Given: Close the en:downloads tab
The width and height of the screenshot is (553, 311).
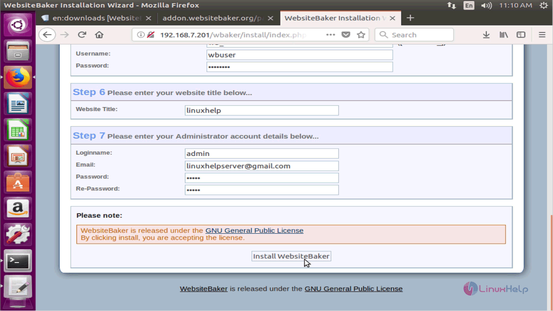Looking at the screenshot, I should coord(149,18).
